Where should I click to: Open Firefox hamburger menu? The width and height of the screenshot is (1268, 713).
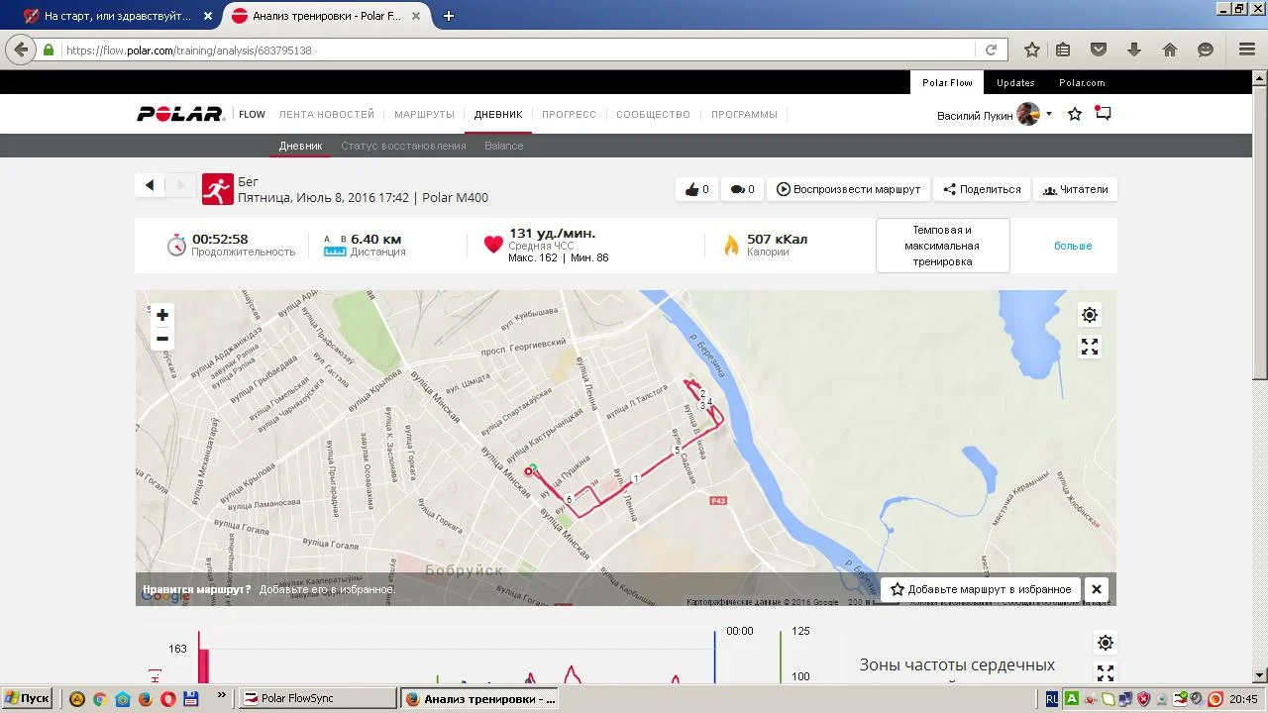[x=1247, y=50]
